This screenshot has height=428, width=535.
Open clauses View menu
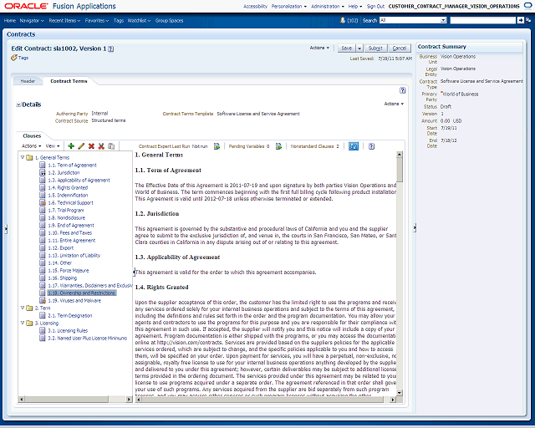click(x=53, y=146)
